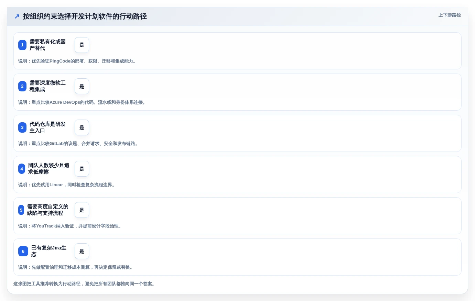
Task: Select step number 5 badge
Action: [x=21, y=210]
